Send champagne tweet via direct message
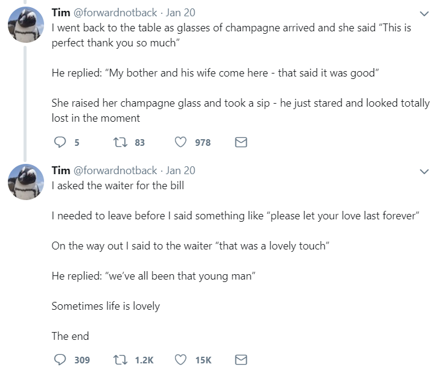Viewport: 446px width, 373px height. coord(241,142)
